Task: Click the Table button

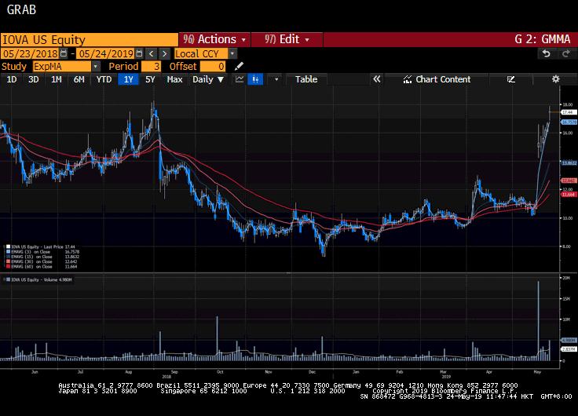Action: click(x=305, y=79)
